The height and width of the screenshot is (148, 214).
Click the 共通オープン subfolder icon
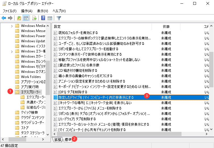pyautogui.click(x=23, y=102)
